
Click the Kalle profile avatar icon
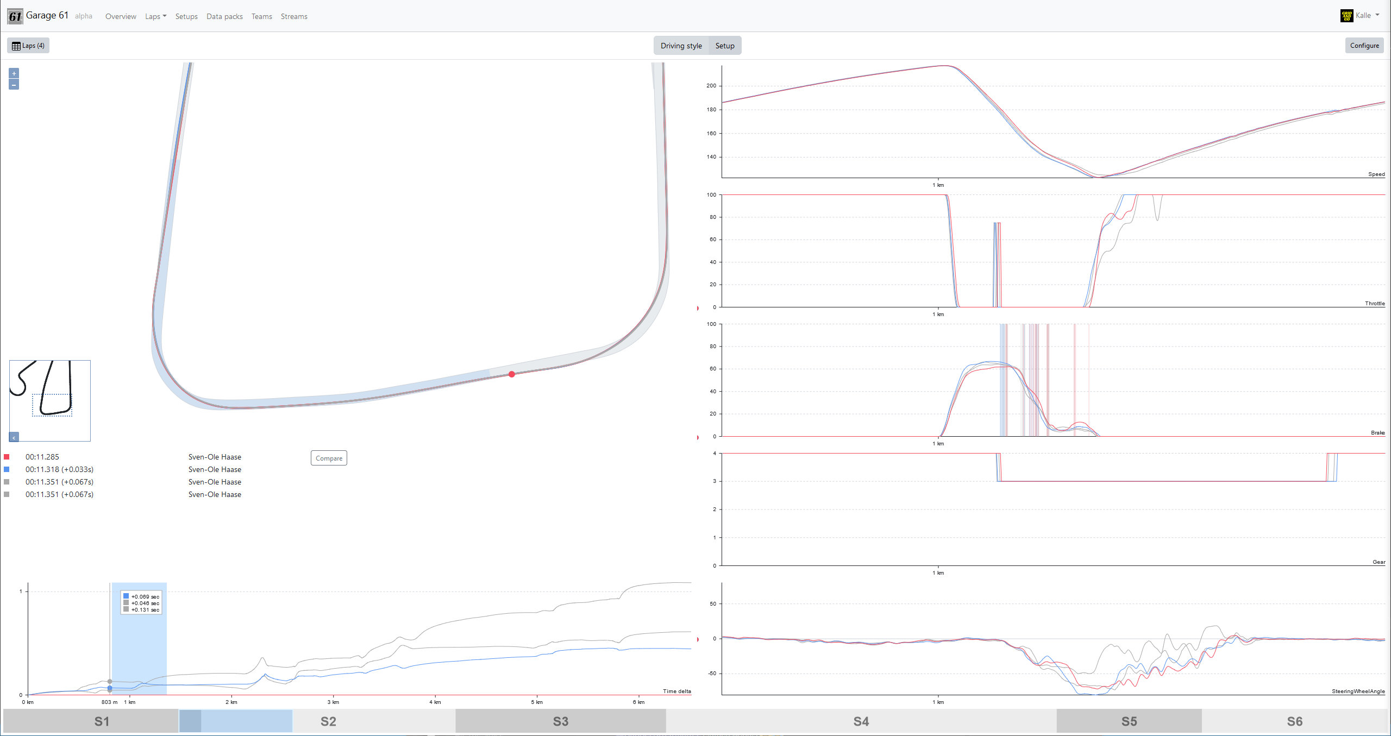pyautogui.click(x=1346, y=16)
